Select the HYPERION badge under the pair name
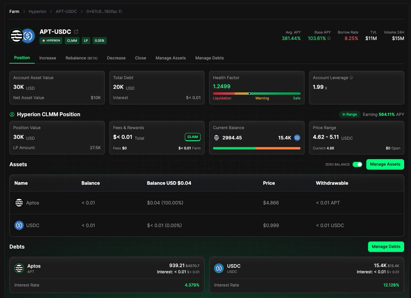The image size is (411, 298). click(51, 40)
